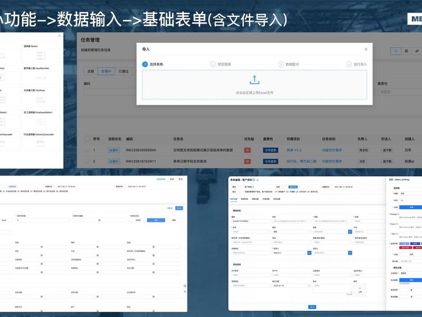This screenshot has height=317, width=422.
Task: Open the 重要性 请选择 dropdown
Action: coord(399,92)
